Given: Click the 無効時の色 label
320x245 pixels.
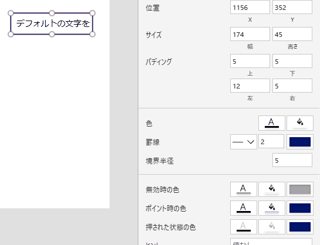Looking at the screenshot, I should click(162, 190).
